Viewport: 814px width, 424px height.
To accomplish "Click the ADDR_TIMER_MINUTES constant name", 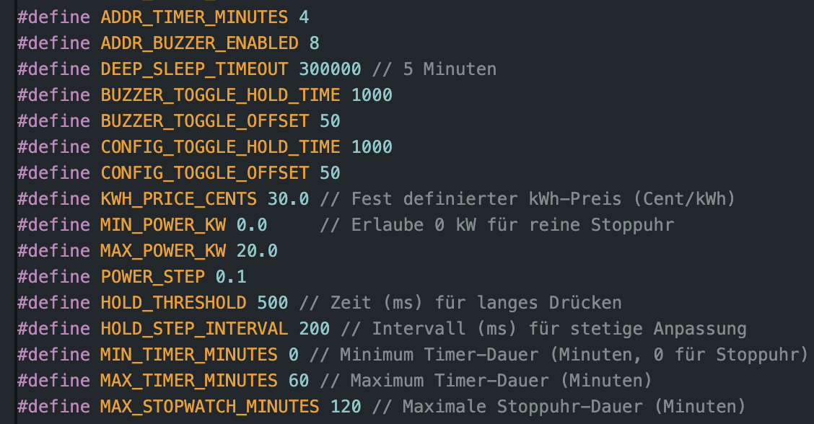I will pyautogui.click(x=194, y=17).
